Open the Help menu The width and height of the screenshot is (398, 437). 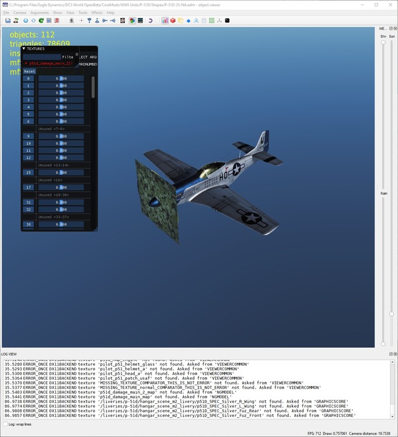pos(110,13)
